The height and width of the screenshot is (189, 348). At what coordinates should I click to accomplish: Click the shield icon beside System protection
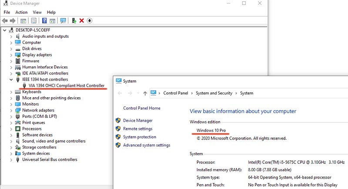(118, 137)
